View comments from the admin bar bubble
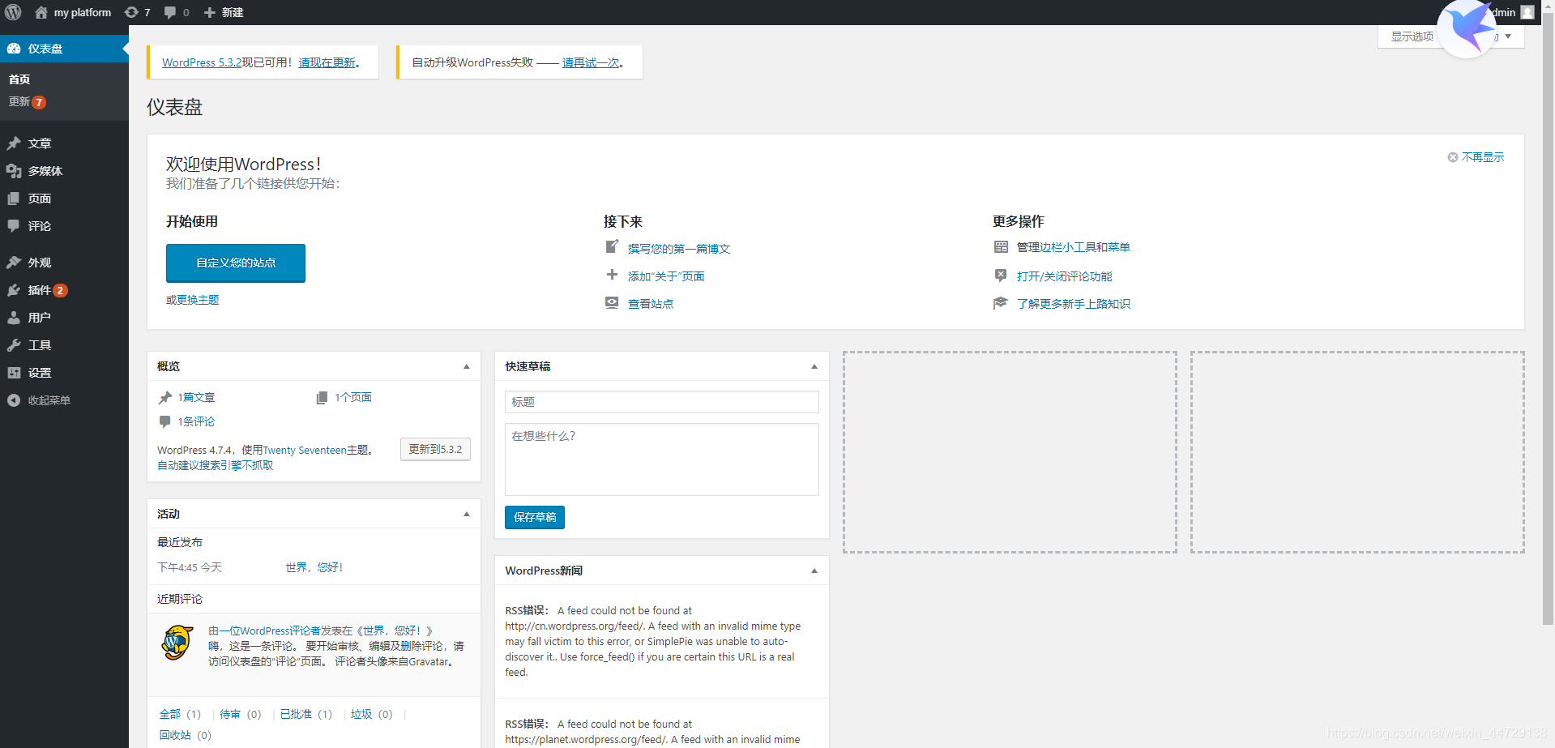Viewport: 1555px width, 748px height. coord(177,12)
